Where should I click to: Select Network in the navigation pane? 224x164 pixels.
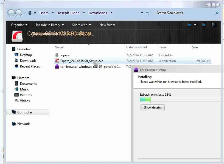pyautogui.click(x=23, y=124)
